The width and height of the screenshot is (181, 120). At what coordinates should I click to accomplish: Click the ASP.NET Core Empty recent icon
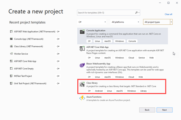tap(11, 69)
